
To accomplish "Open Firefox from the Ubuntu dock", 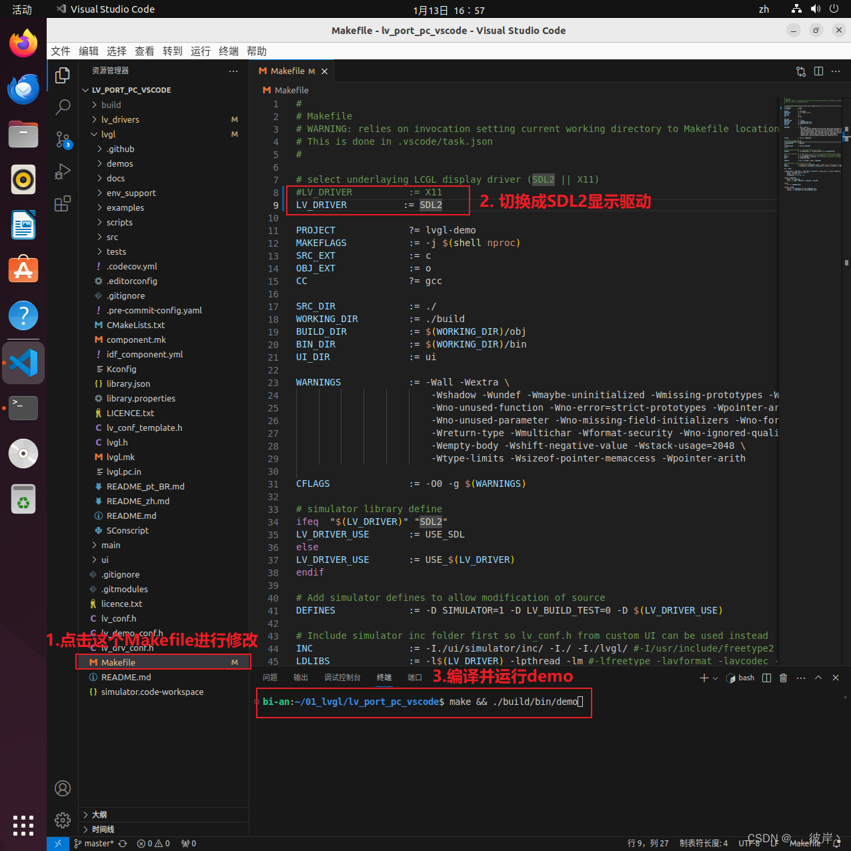I will click(x=23, y=45).
